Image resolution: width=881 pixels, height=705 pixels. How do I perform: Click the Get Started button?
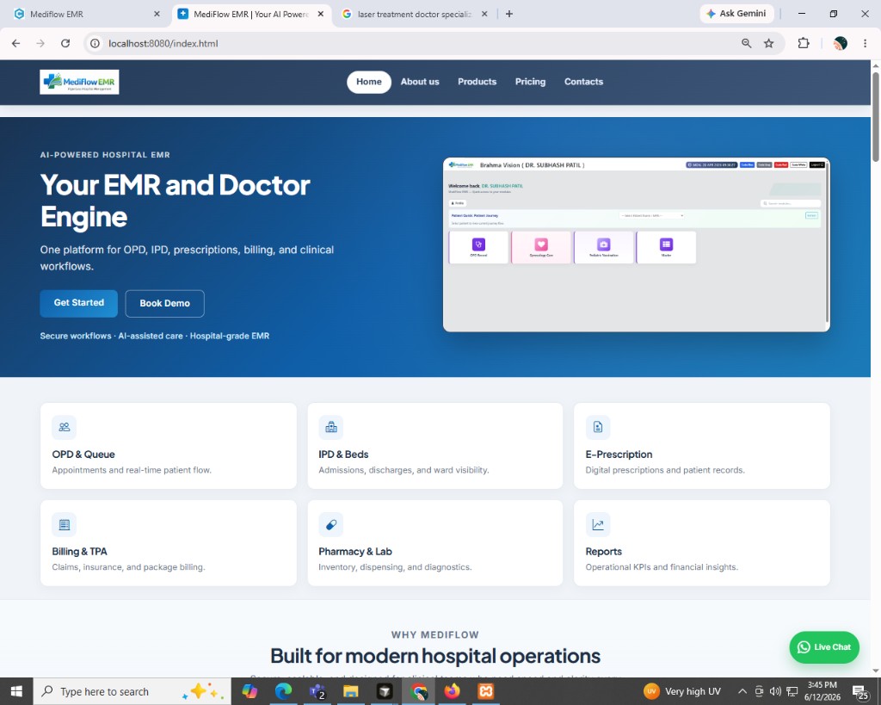78,304
